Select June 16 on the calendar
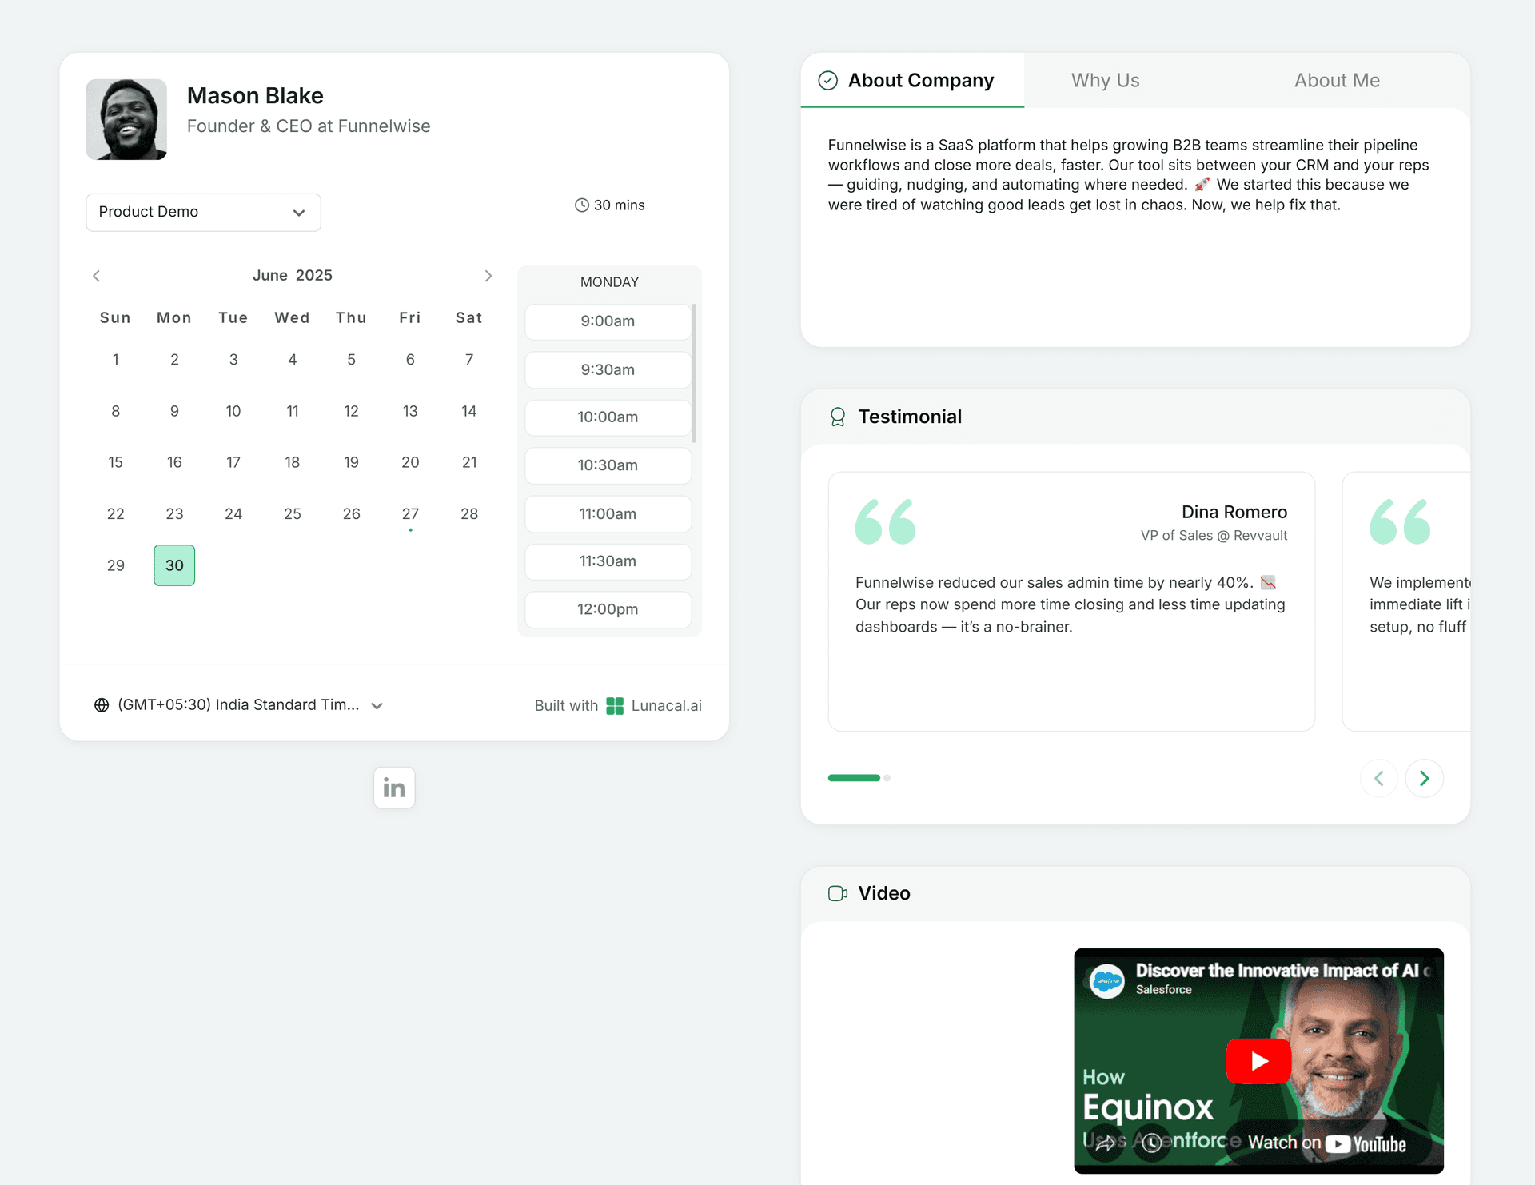The image size is (1535, 1185). click(174, 463)
